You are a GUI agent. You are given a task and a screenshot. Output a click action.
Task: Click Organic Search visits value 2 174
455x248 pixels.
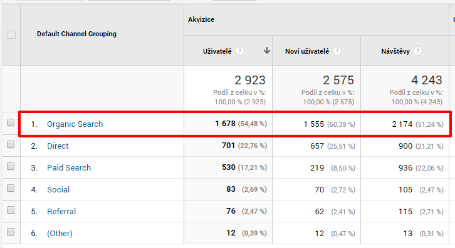click(402, 124)
